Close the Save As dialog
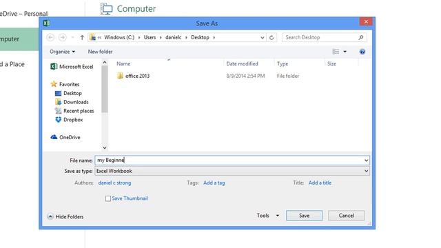Screen dimensions: 441x248 pyautogui.click(x=366, y=21)
